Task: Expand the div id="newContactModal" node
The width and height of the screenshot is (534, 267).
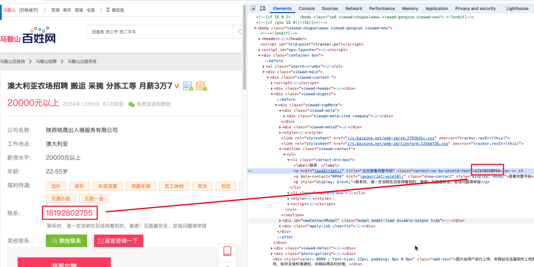Action: tap(280, 221)
